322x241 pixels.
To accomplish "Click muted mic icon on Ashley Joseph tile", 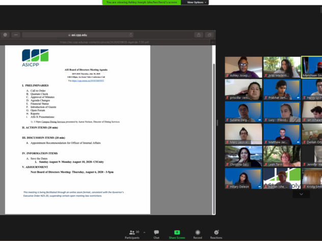I will tap(227, 75).
